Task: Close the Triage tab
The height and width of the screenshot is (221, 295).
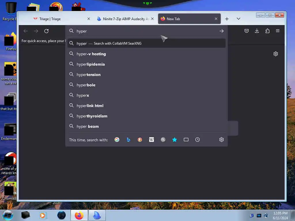Action: pos(89,19)
